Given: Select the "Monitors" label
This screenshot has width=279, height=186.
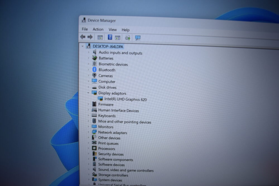Looking at the screenshot, I should [x=106, y=127].
